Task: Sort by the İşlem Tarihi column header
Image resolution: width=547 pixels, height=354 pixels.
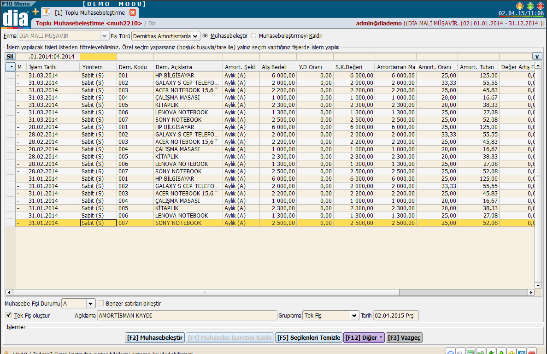Action: 53,67
